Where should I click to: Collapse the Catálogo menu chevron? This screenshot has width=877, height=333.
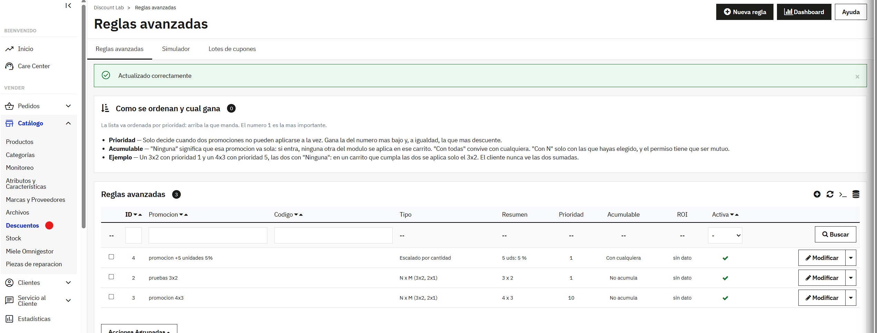click(68, 123)
